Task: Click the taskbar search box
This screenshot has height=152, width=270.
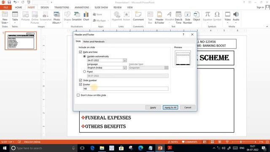Action: (x=43, y=148)
